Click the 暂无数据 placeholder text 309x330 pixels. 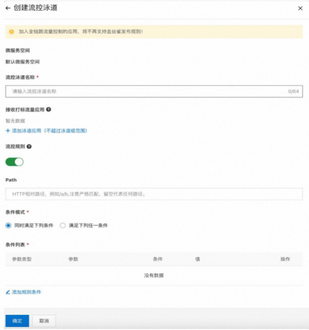pyautogui.click(x=15, y=121)
